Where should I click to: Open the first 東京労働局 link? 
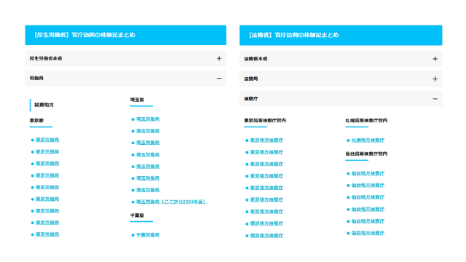[x=47, y=140]
